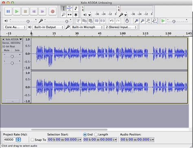Click the Project Rate stepper arrows
This screenshot has height=148, width=193.
[18, 139]
